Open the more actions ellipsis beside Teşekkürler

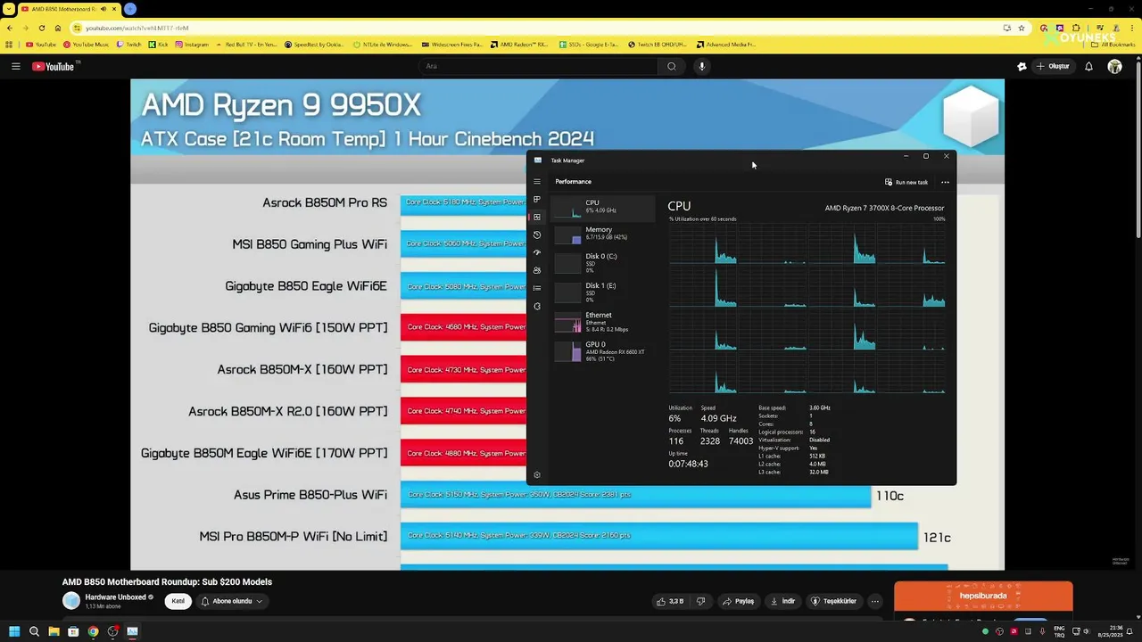pyautogui.click(x=875, y=601)
